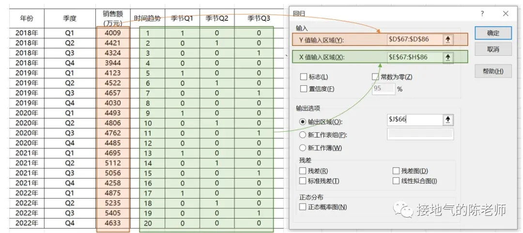The height and width of the screenshot is (233, 523).
Task: Select the 新工作薄(W) radio button
Action: (303, 148)
